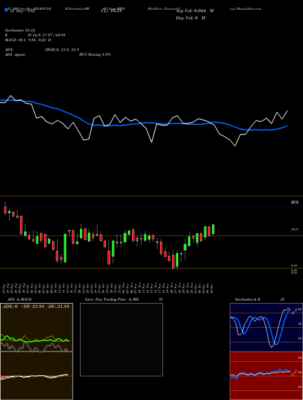The height and width of the screenshot is (400, 303).
Task: Click the 'CL: 10.28' closing price text
Action: pyautogui.click(x=112, y=11)
